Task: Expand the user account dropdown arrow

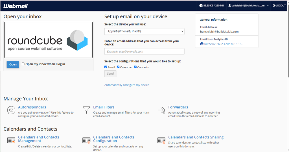Action: point(268,6)
